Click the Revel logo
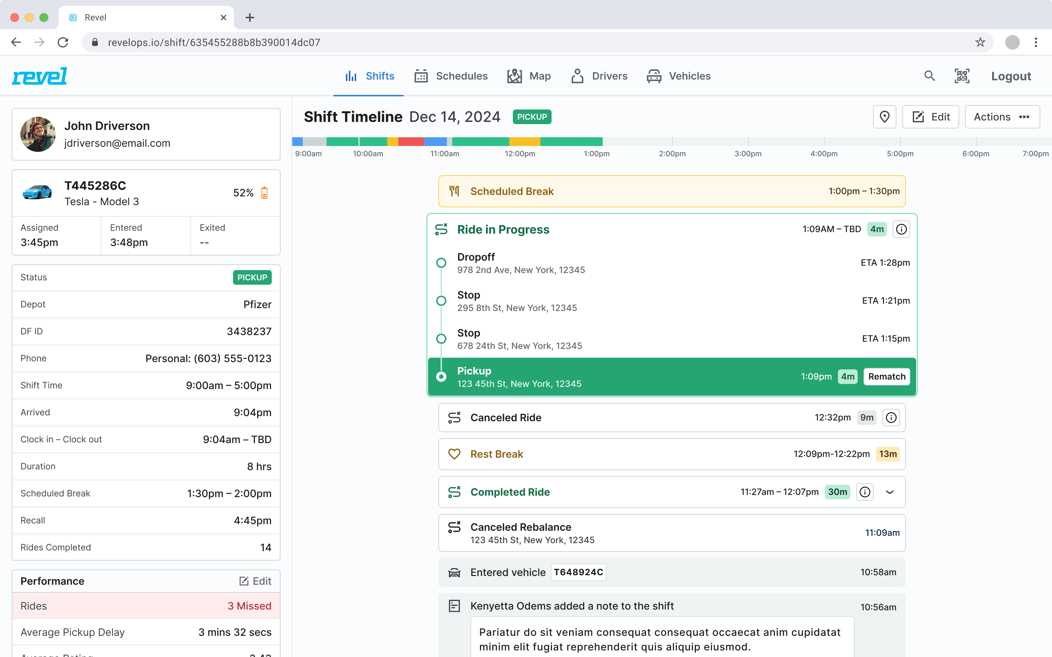This screenshot has width=1052, height=657. point(39,76)
